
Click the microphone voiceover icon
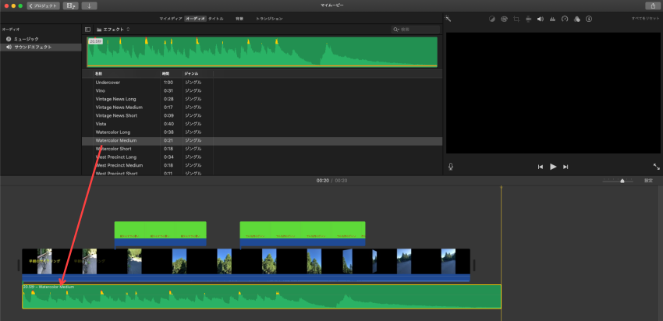pyautogui.click(x=450, y=166)
